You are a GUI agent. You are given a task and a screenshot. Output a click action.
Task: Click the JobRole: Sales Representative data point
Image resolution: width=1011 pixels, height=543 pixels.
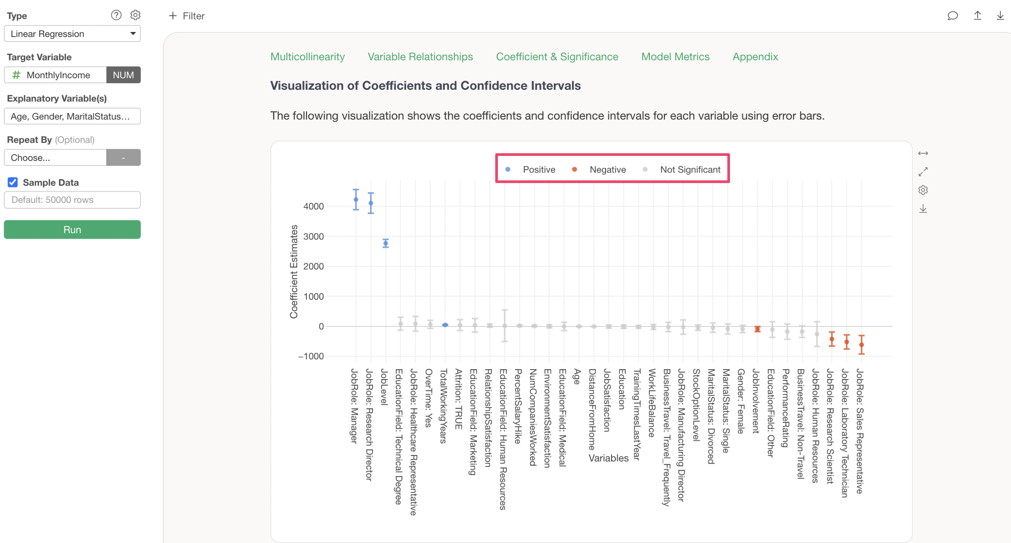[862, 345]
